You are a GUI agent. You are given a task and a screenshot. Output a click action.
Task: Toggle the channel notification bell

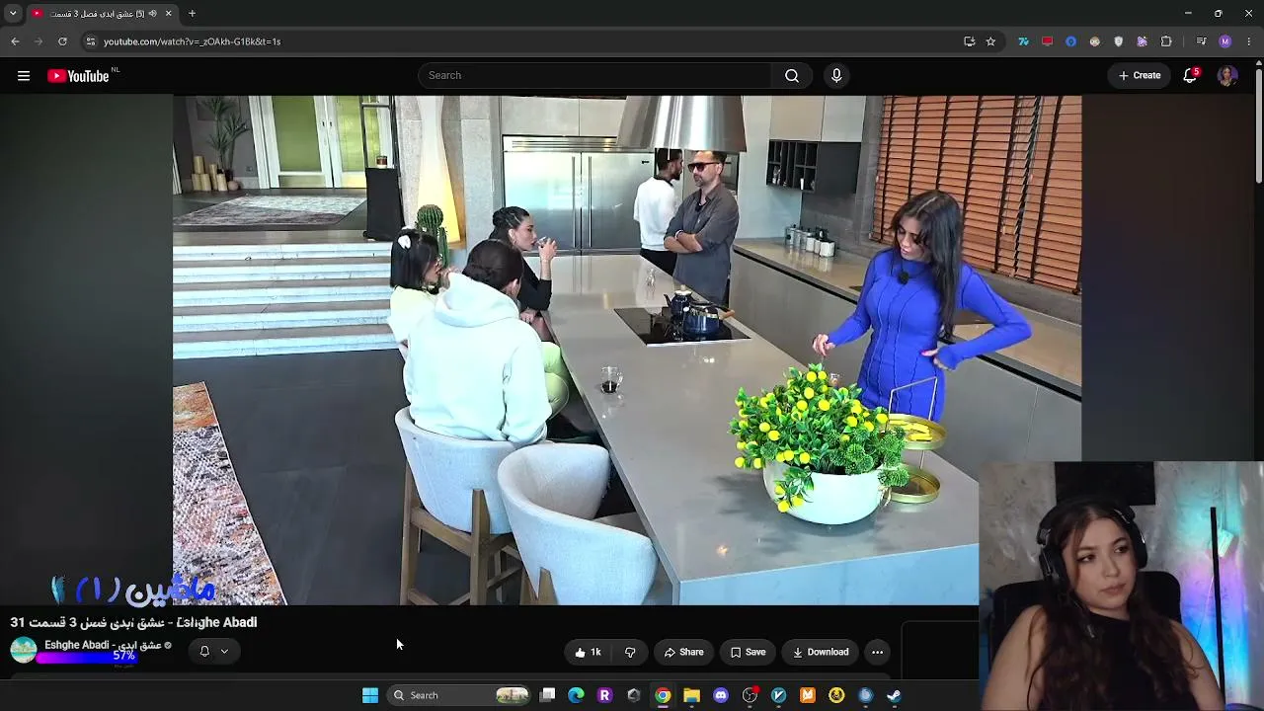point(204,651)
